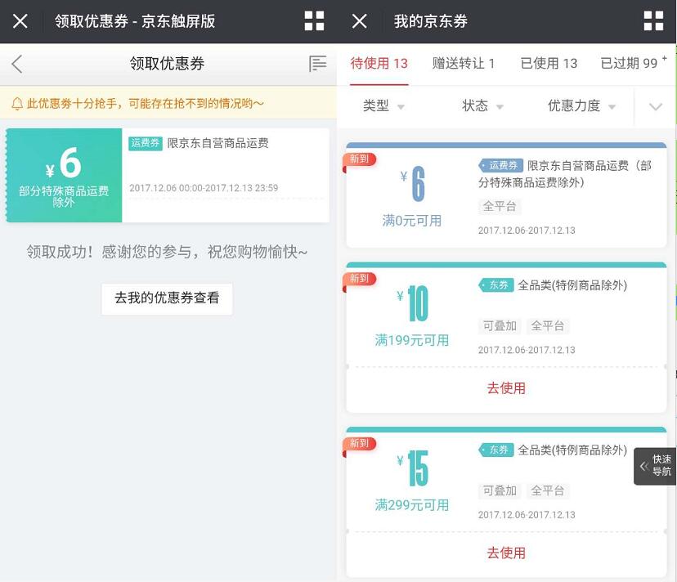Tap the 东券 tag on the ¥10 coupon
Screen dimensions: 677x582
pyautogui.click(x=496, y=285)
